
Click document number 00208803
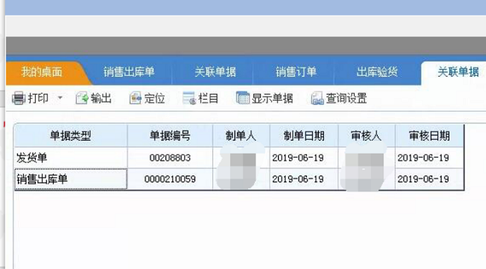(170, 158)
